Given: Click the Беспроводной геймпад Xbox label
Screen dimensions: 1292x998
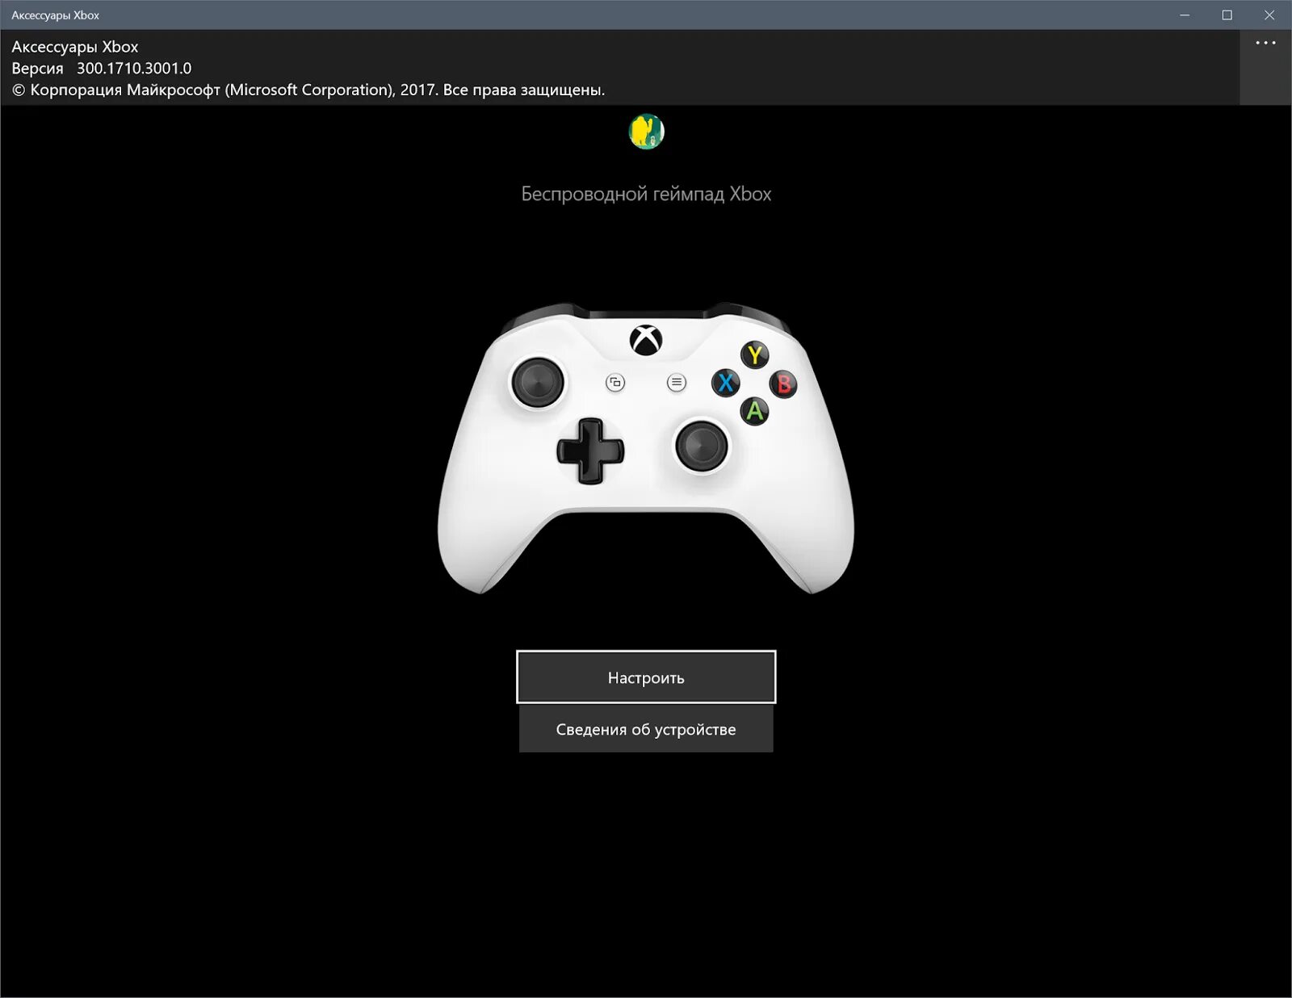Looking at the screenshot, I should click(x=646, y=194).
